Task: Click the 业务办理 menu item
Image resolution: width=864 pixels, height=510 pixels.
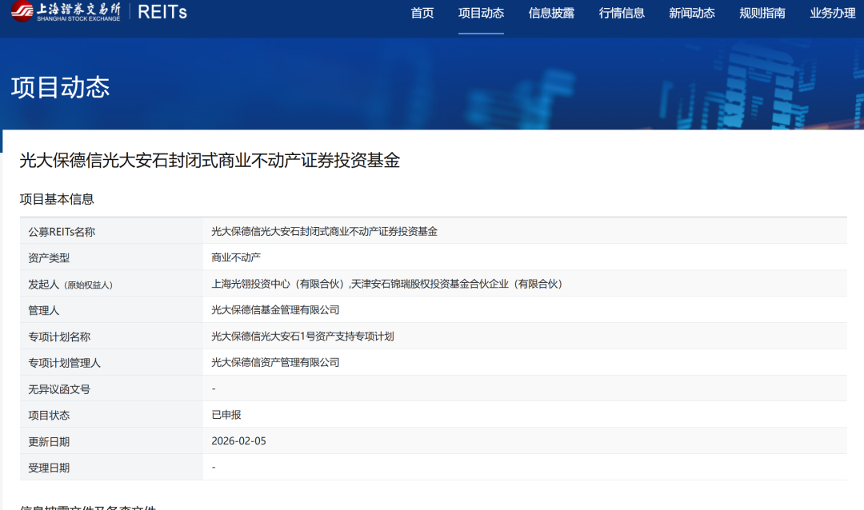Action: (833, 13)
